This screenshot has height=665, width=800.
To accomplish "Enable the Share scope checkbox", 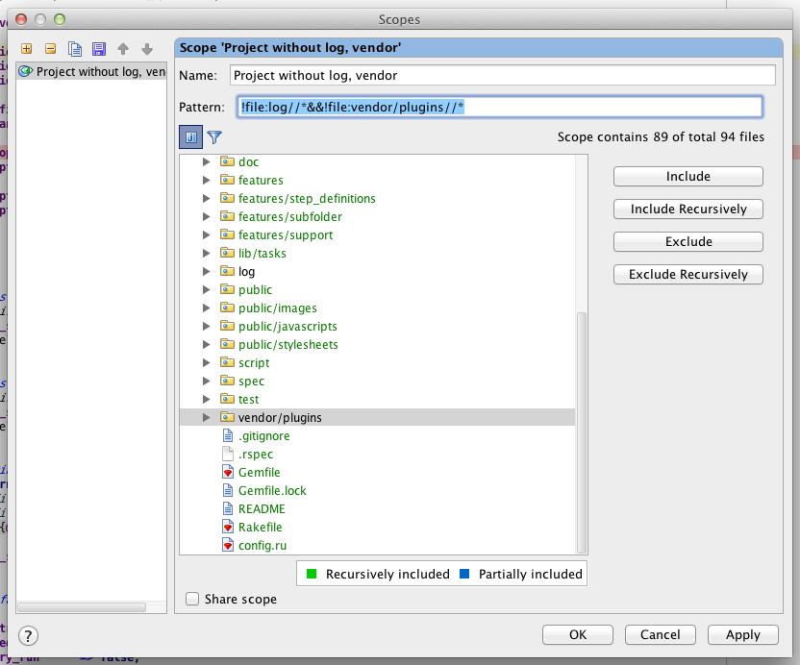I will (x=192, y=599).
